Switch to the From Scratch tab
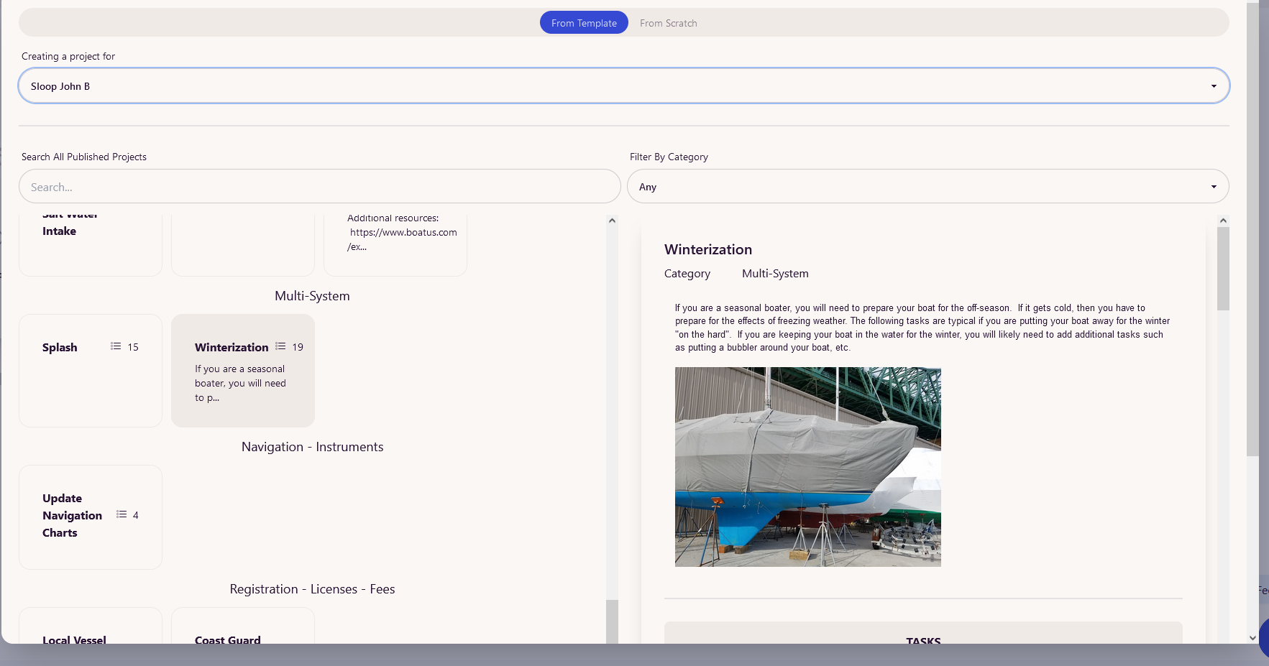The width and height of the screenshot is (1269, 666). click(x=668, y=23)
